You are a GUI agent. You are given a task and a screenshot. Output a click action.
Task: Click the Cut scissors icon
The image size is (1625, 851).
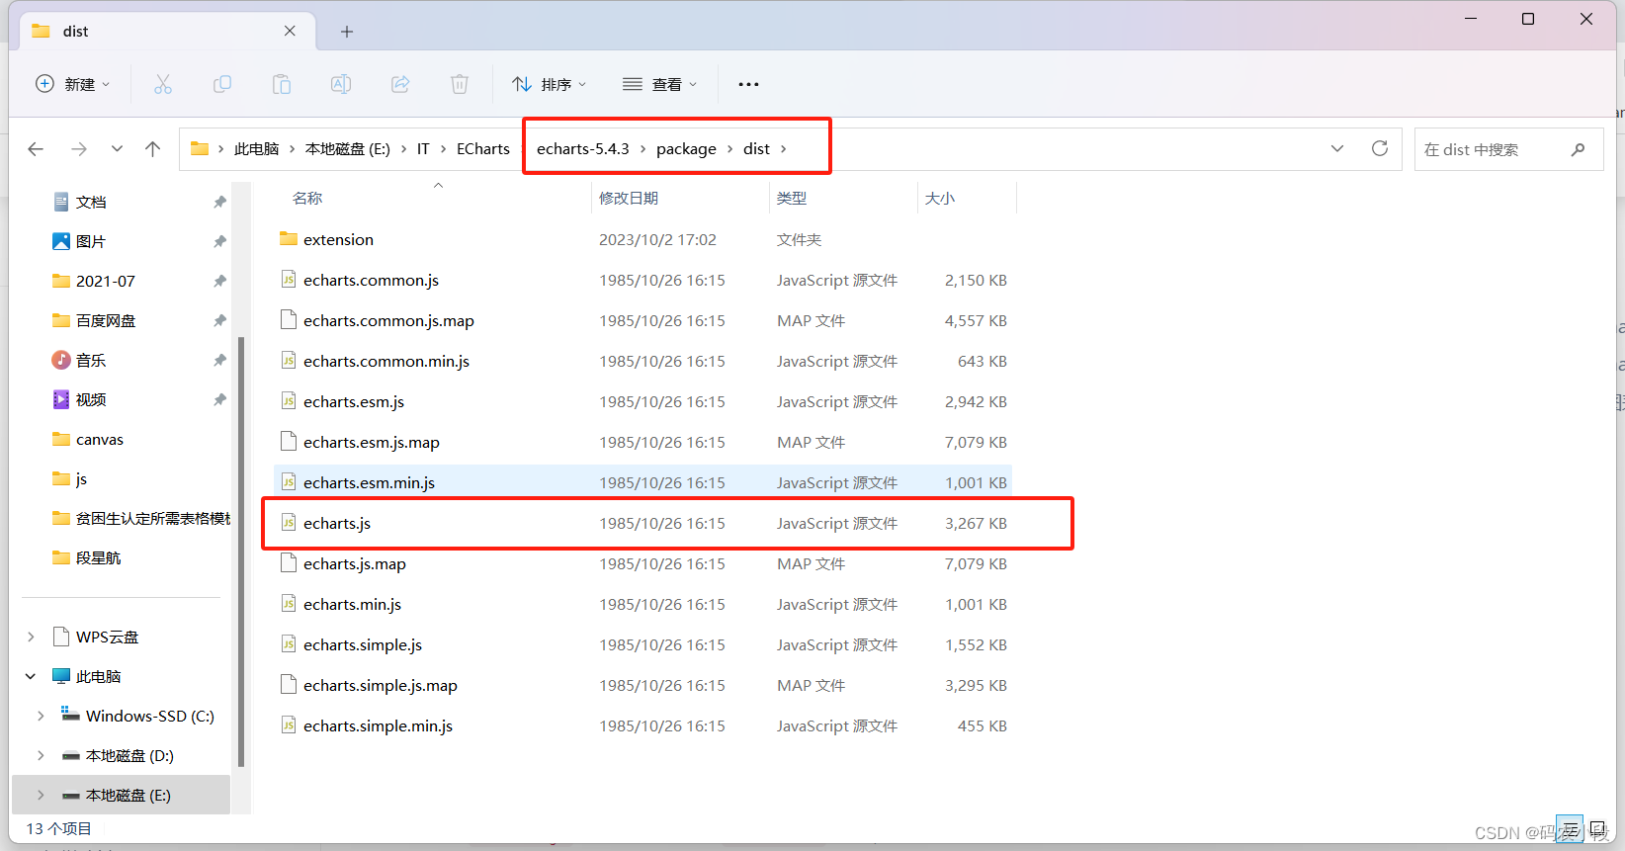pyautogui.click(x=163, y=84)
